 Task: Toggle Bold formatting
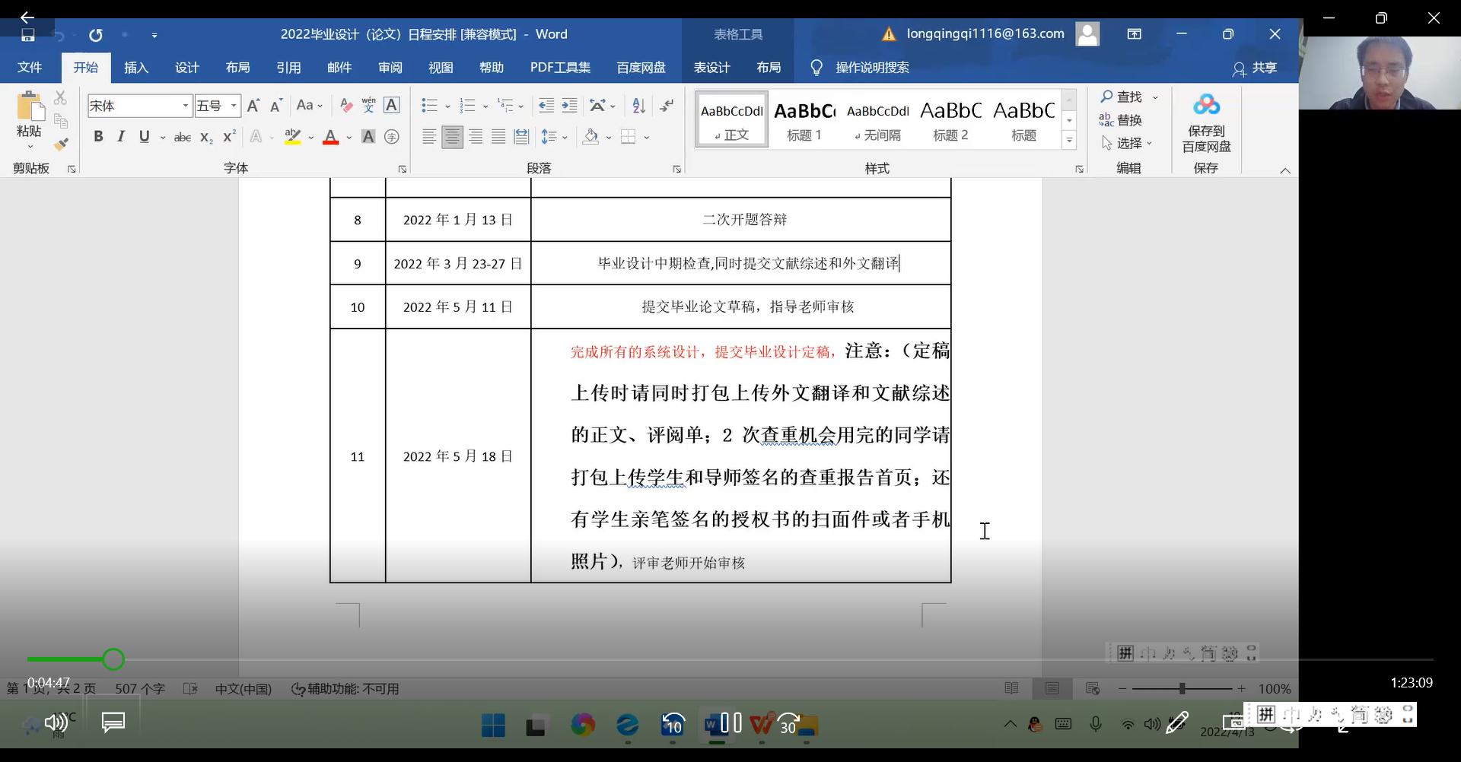coord(98,137)
